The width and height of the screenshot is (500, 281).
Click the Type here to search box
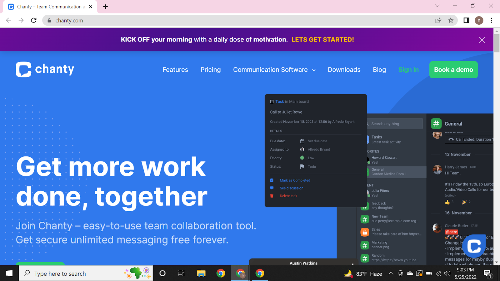[86, 274]
